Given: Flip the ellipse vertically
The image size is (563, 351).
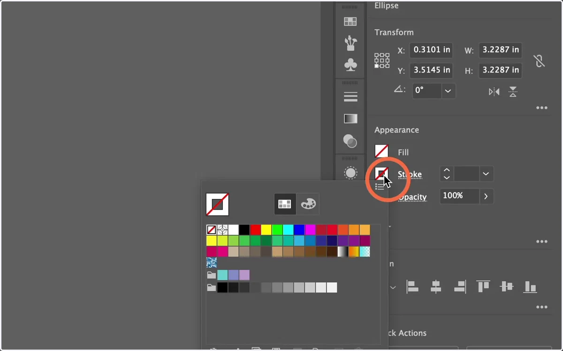Looking at the screenshot, I should click(x=513, y=92).
